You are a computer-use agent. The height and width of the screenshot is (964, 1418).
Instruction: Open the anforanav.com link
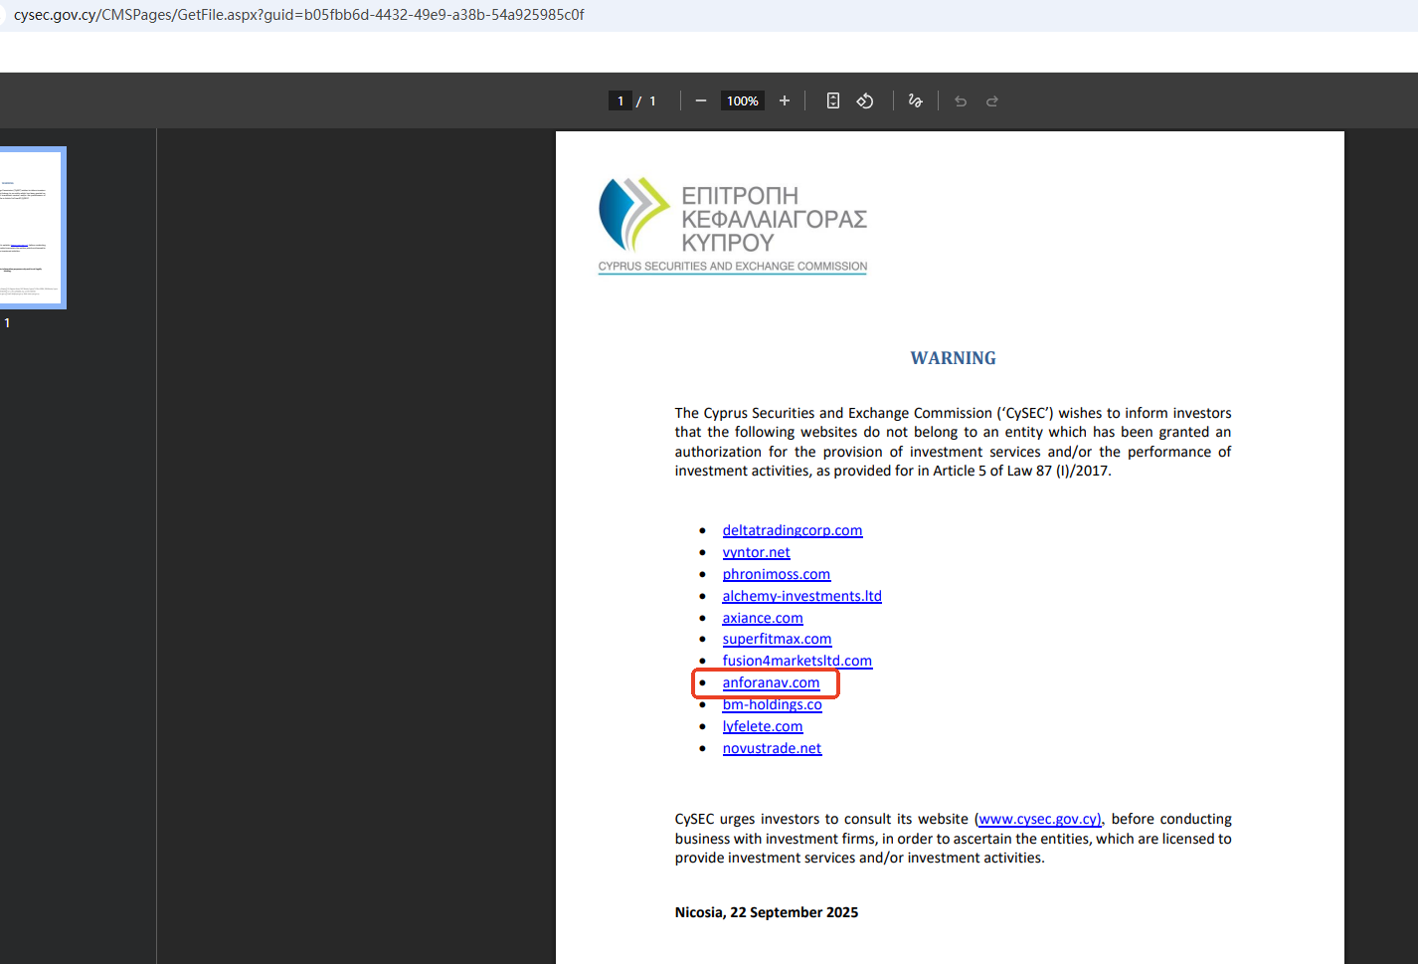(772, 682)
